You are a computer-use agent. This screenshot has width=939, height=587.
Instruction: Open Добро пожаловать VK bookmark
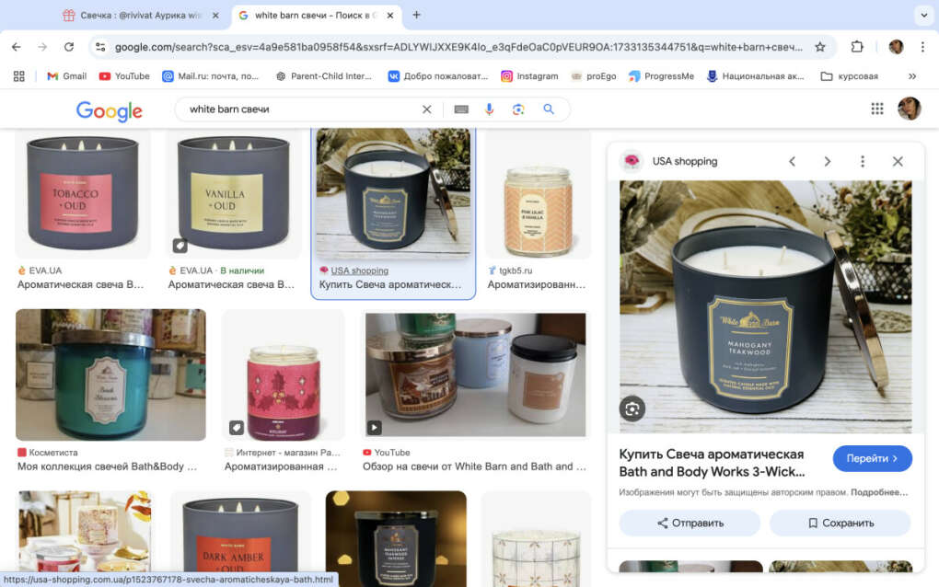(438, 76)
